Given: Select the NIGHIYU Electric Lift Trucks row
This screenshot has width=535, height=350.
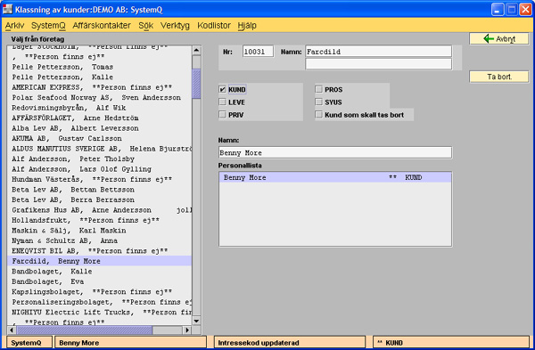Looking at the screenshot, I should click(100, 313).
